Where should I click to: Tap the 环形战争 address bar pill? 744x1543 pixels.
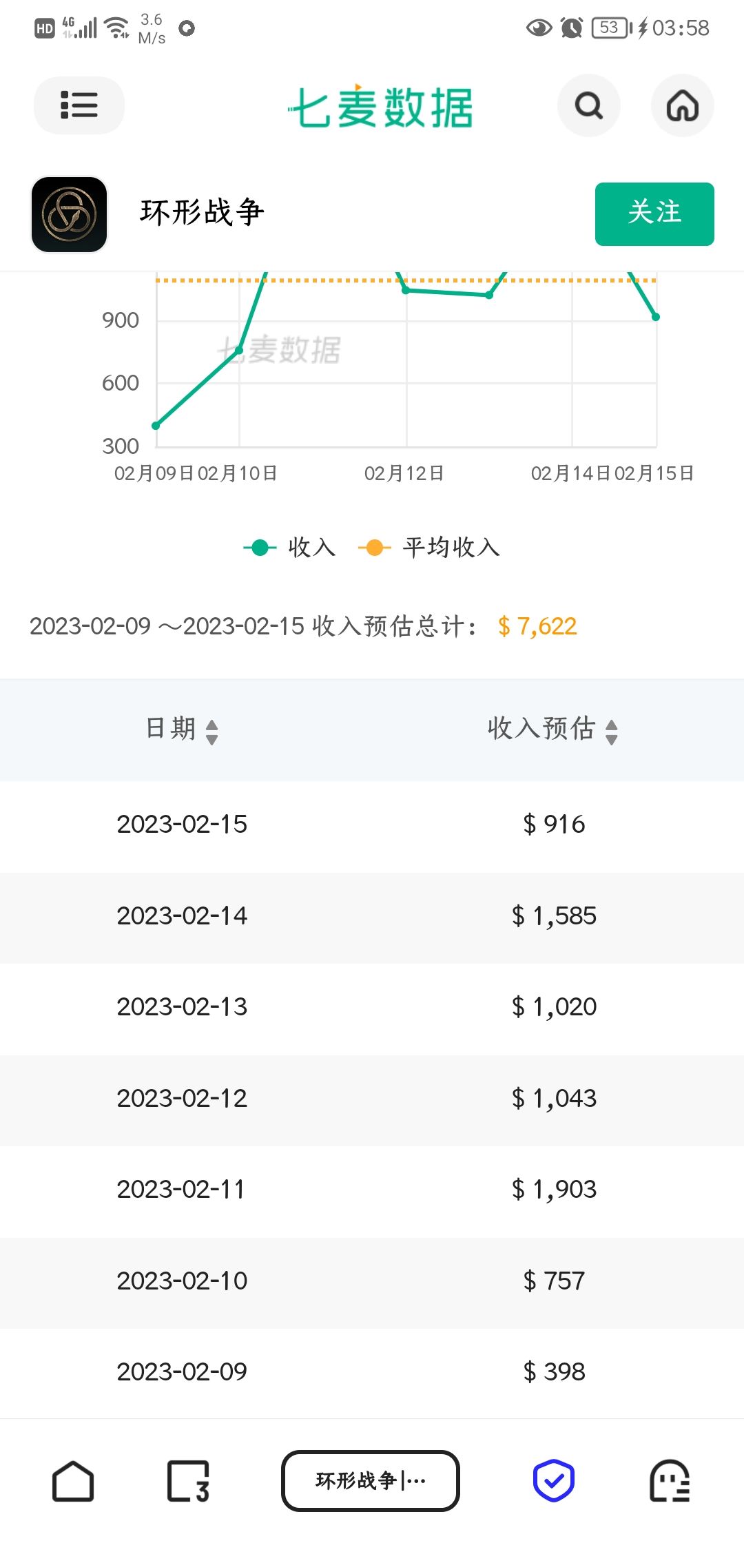click(371, 1481)
